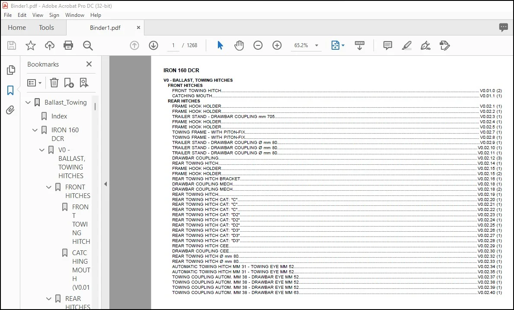Zoom in with the plus button
The image size is (514, 310).
[x=277, y=45]
